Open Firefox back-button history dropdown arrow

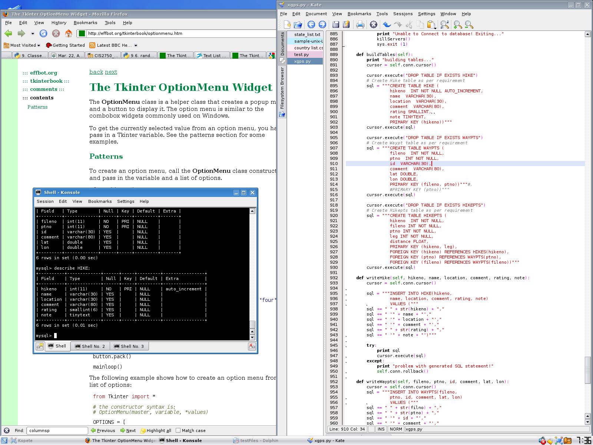[x=32, y=33]
